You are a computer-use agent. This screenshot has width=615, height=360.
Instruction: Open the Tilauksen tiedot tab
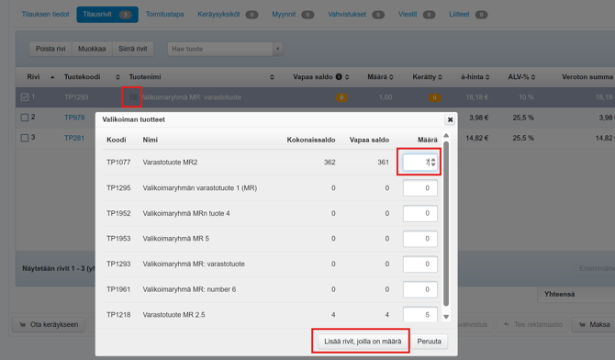point(46,14)
